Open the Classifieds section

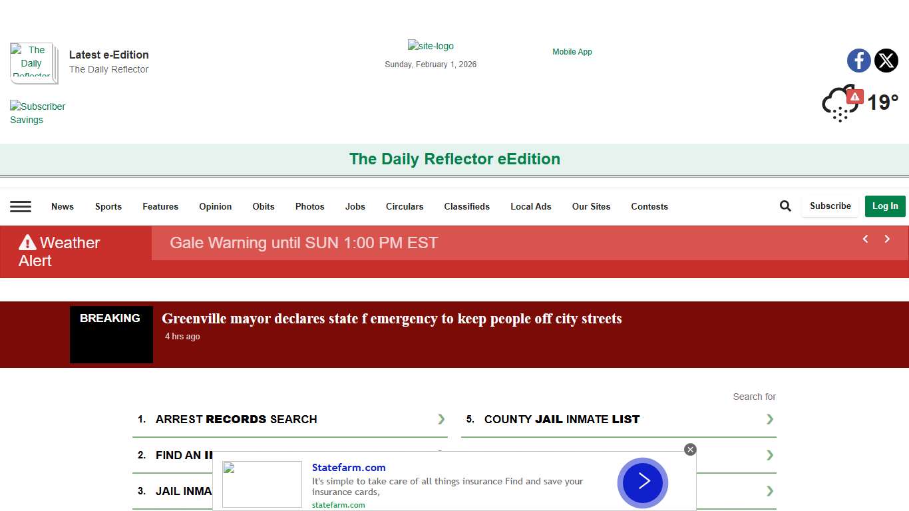click(x=466, y=206)
